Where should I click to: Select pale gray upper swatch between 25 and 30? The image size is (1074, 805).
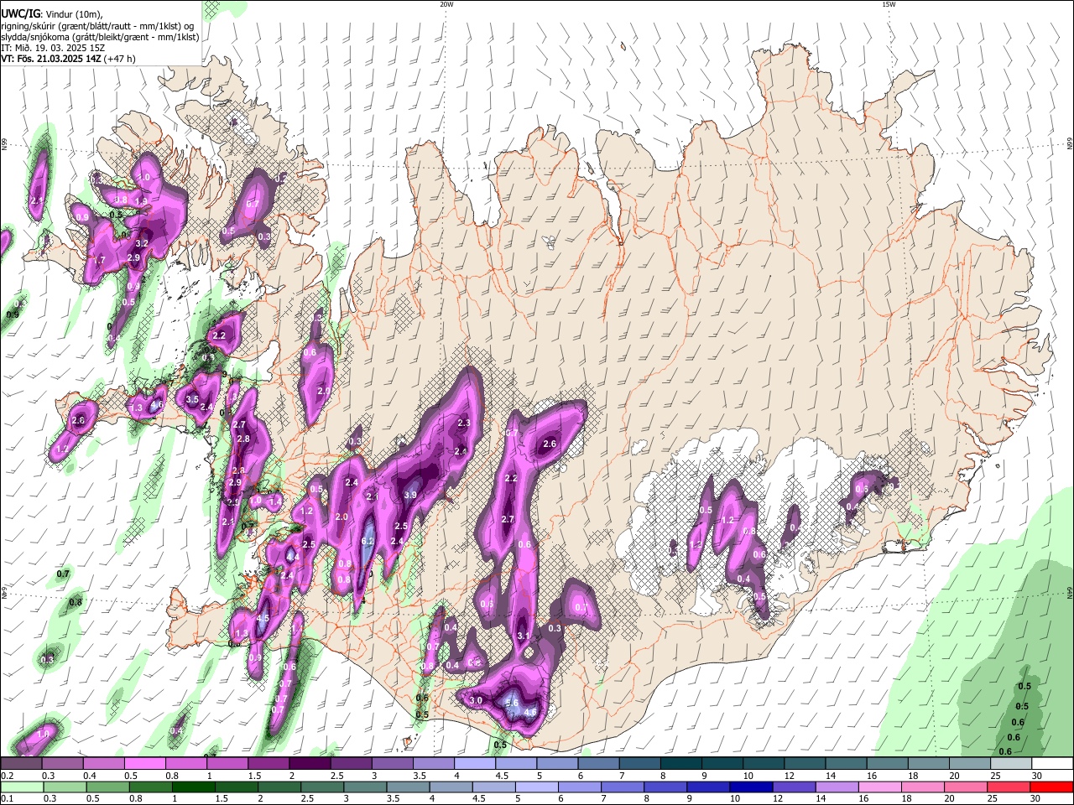coord(1012,764)
